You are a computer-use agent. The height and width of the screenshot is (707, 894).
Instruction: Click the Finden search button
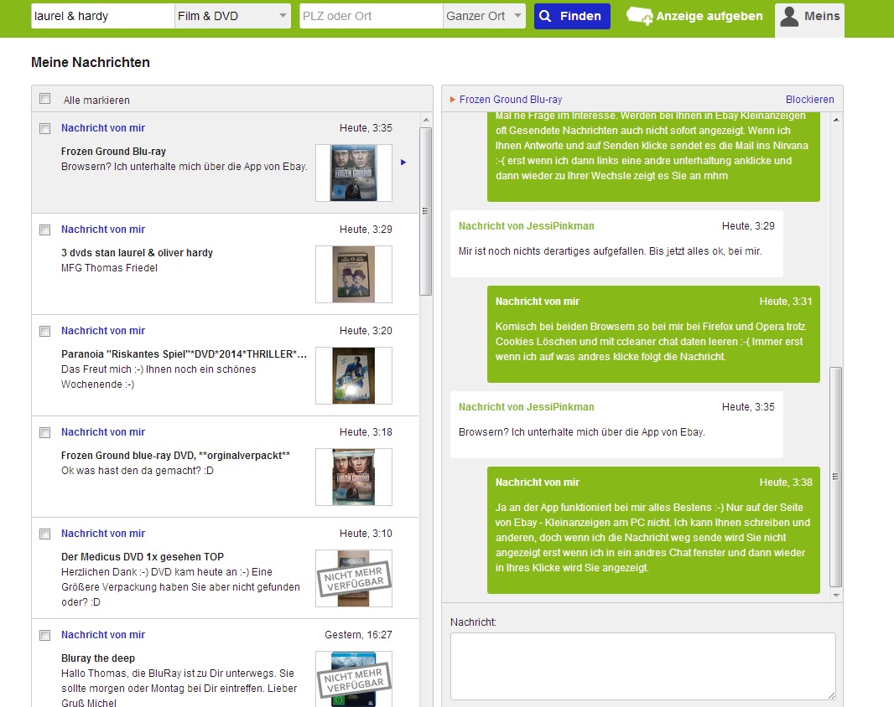click(572, 16)
